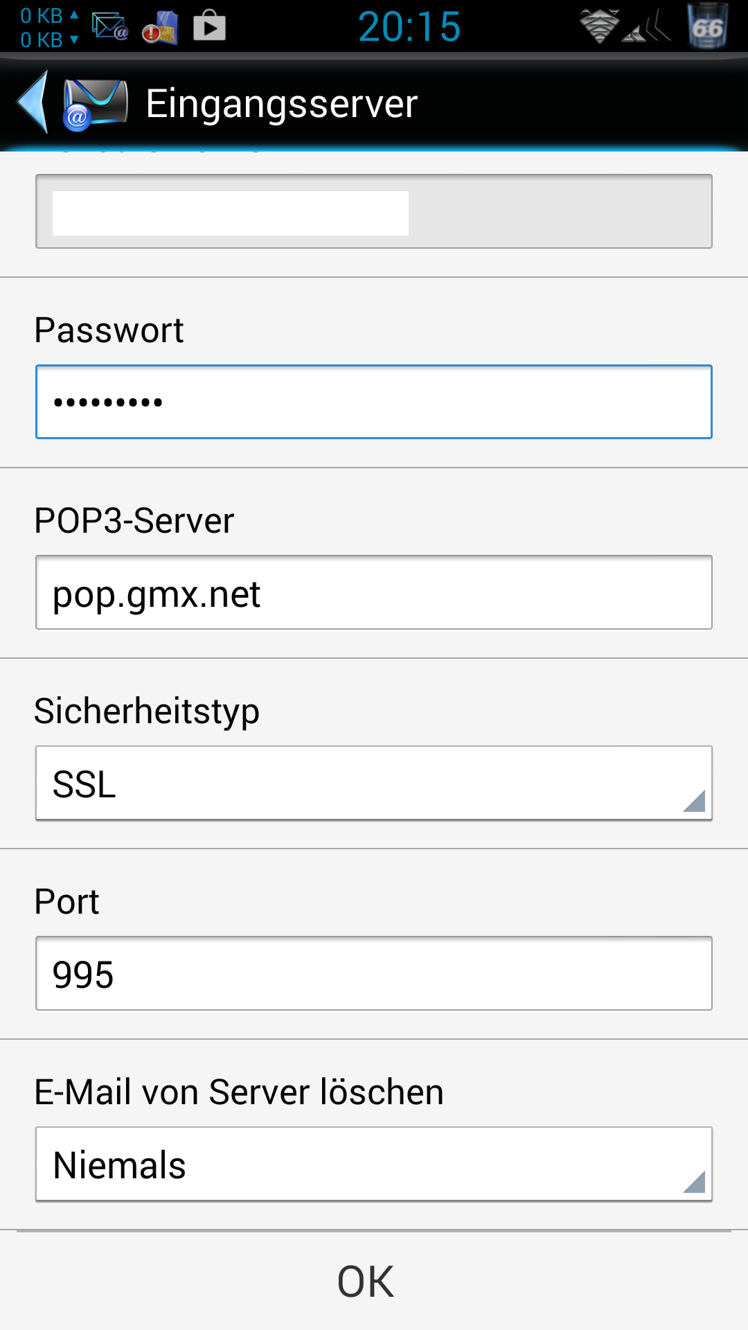Tap the Wi-Fi signal status icon
748x1330 pixels.
click(599, 26)
